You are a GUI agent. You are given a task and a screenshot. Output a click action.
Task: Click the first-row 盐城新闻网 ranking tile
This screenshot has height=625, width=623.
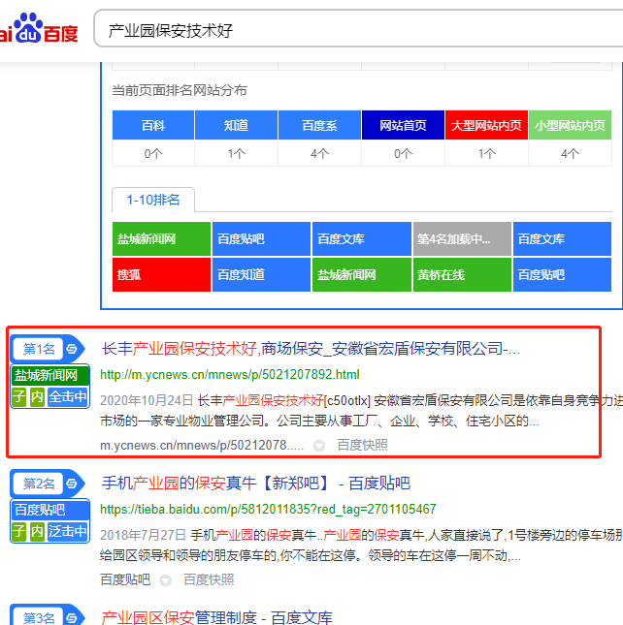tap(161, 238)
